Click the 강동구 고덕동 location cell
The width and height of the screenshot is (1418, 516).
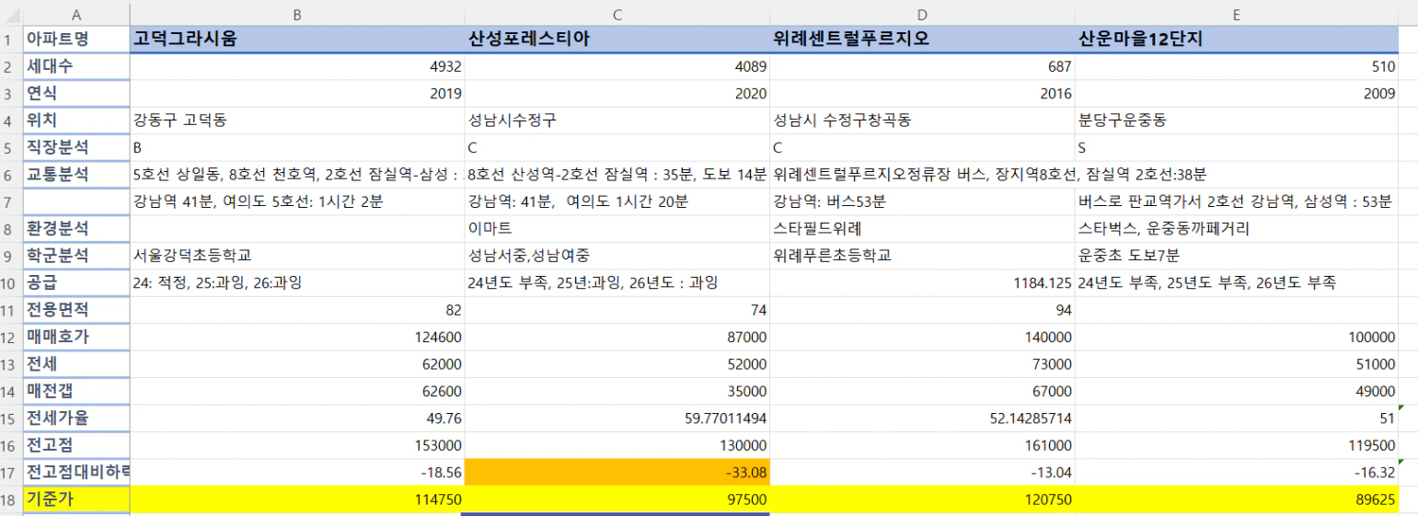coord(296,120)
